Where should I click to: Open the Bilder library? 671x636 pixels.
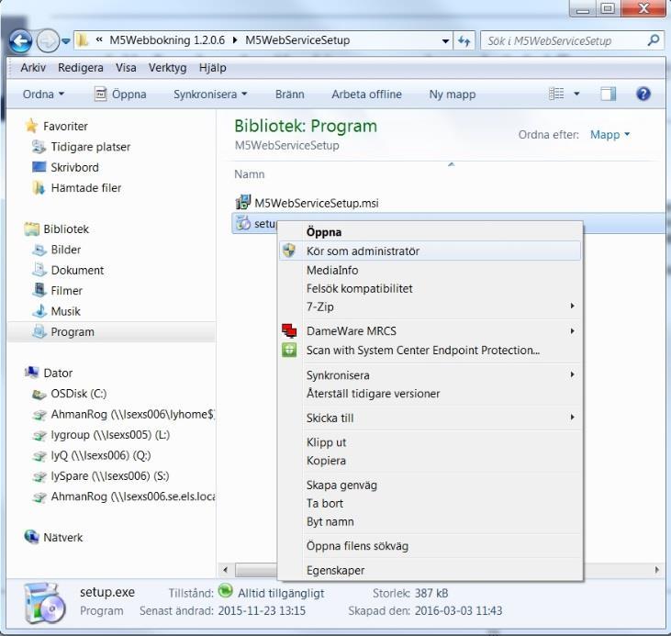(x=65, y=250)
